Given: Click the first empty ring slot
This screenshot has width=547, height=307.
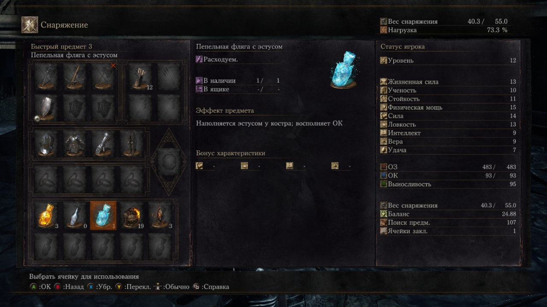Looking at the screenshot, I should click(46, 179).
